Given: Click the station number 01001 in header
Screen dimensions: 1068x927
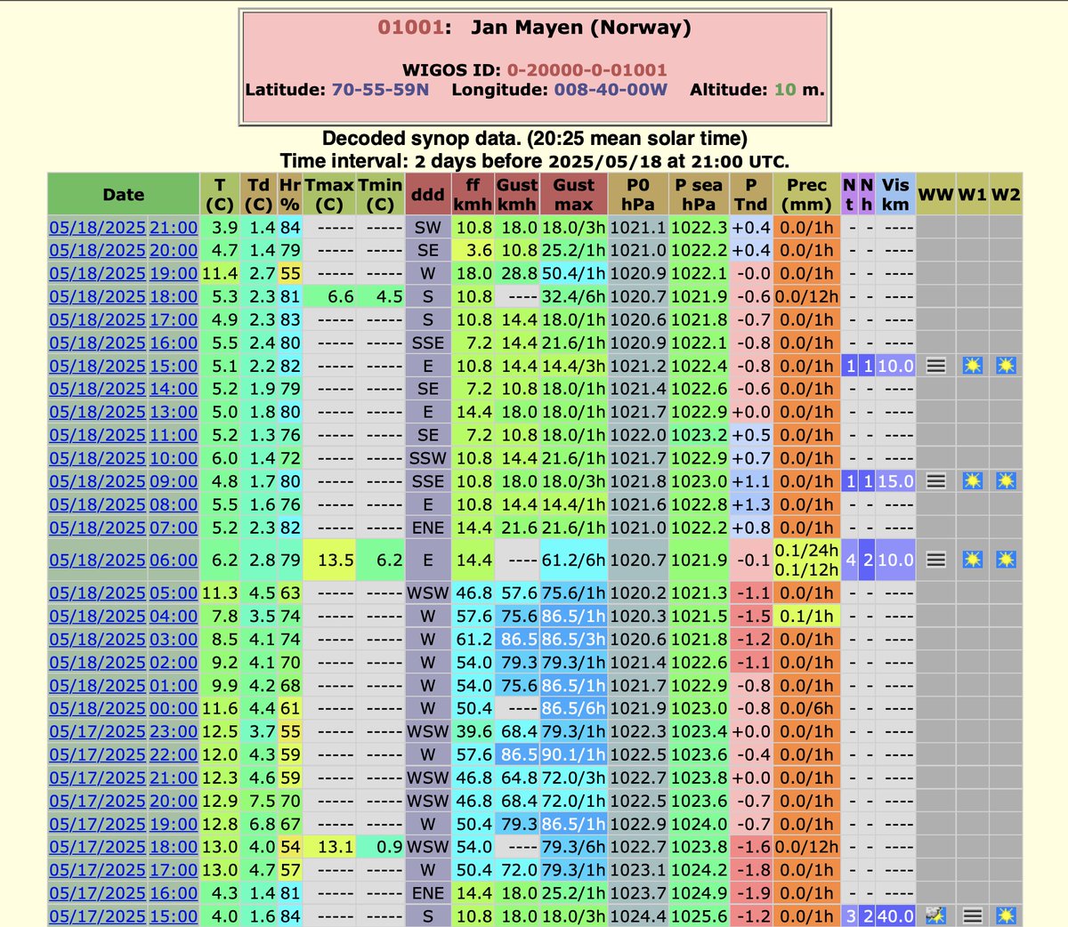Looking at the screenshot, I should (x=410, y=28).
